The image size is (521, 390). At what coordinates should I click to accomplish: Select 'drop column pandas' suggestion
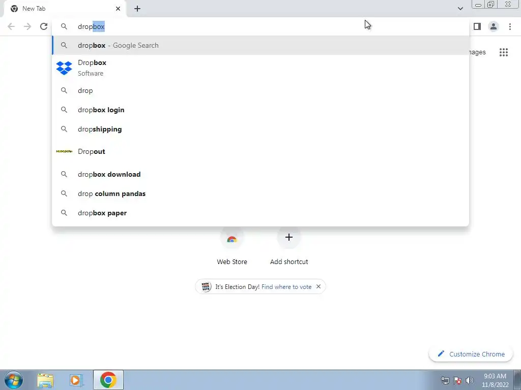pos(260,193)
